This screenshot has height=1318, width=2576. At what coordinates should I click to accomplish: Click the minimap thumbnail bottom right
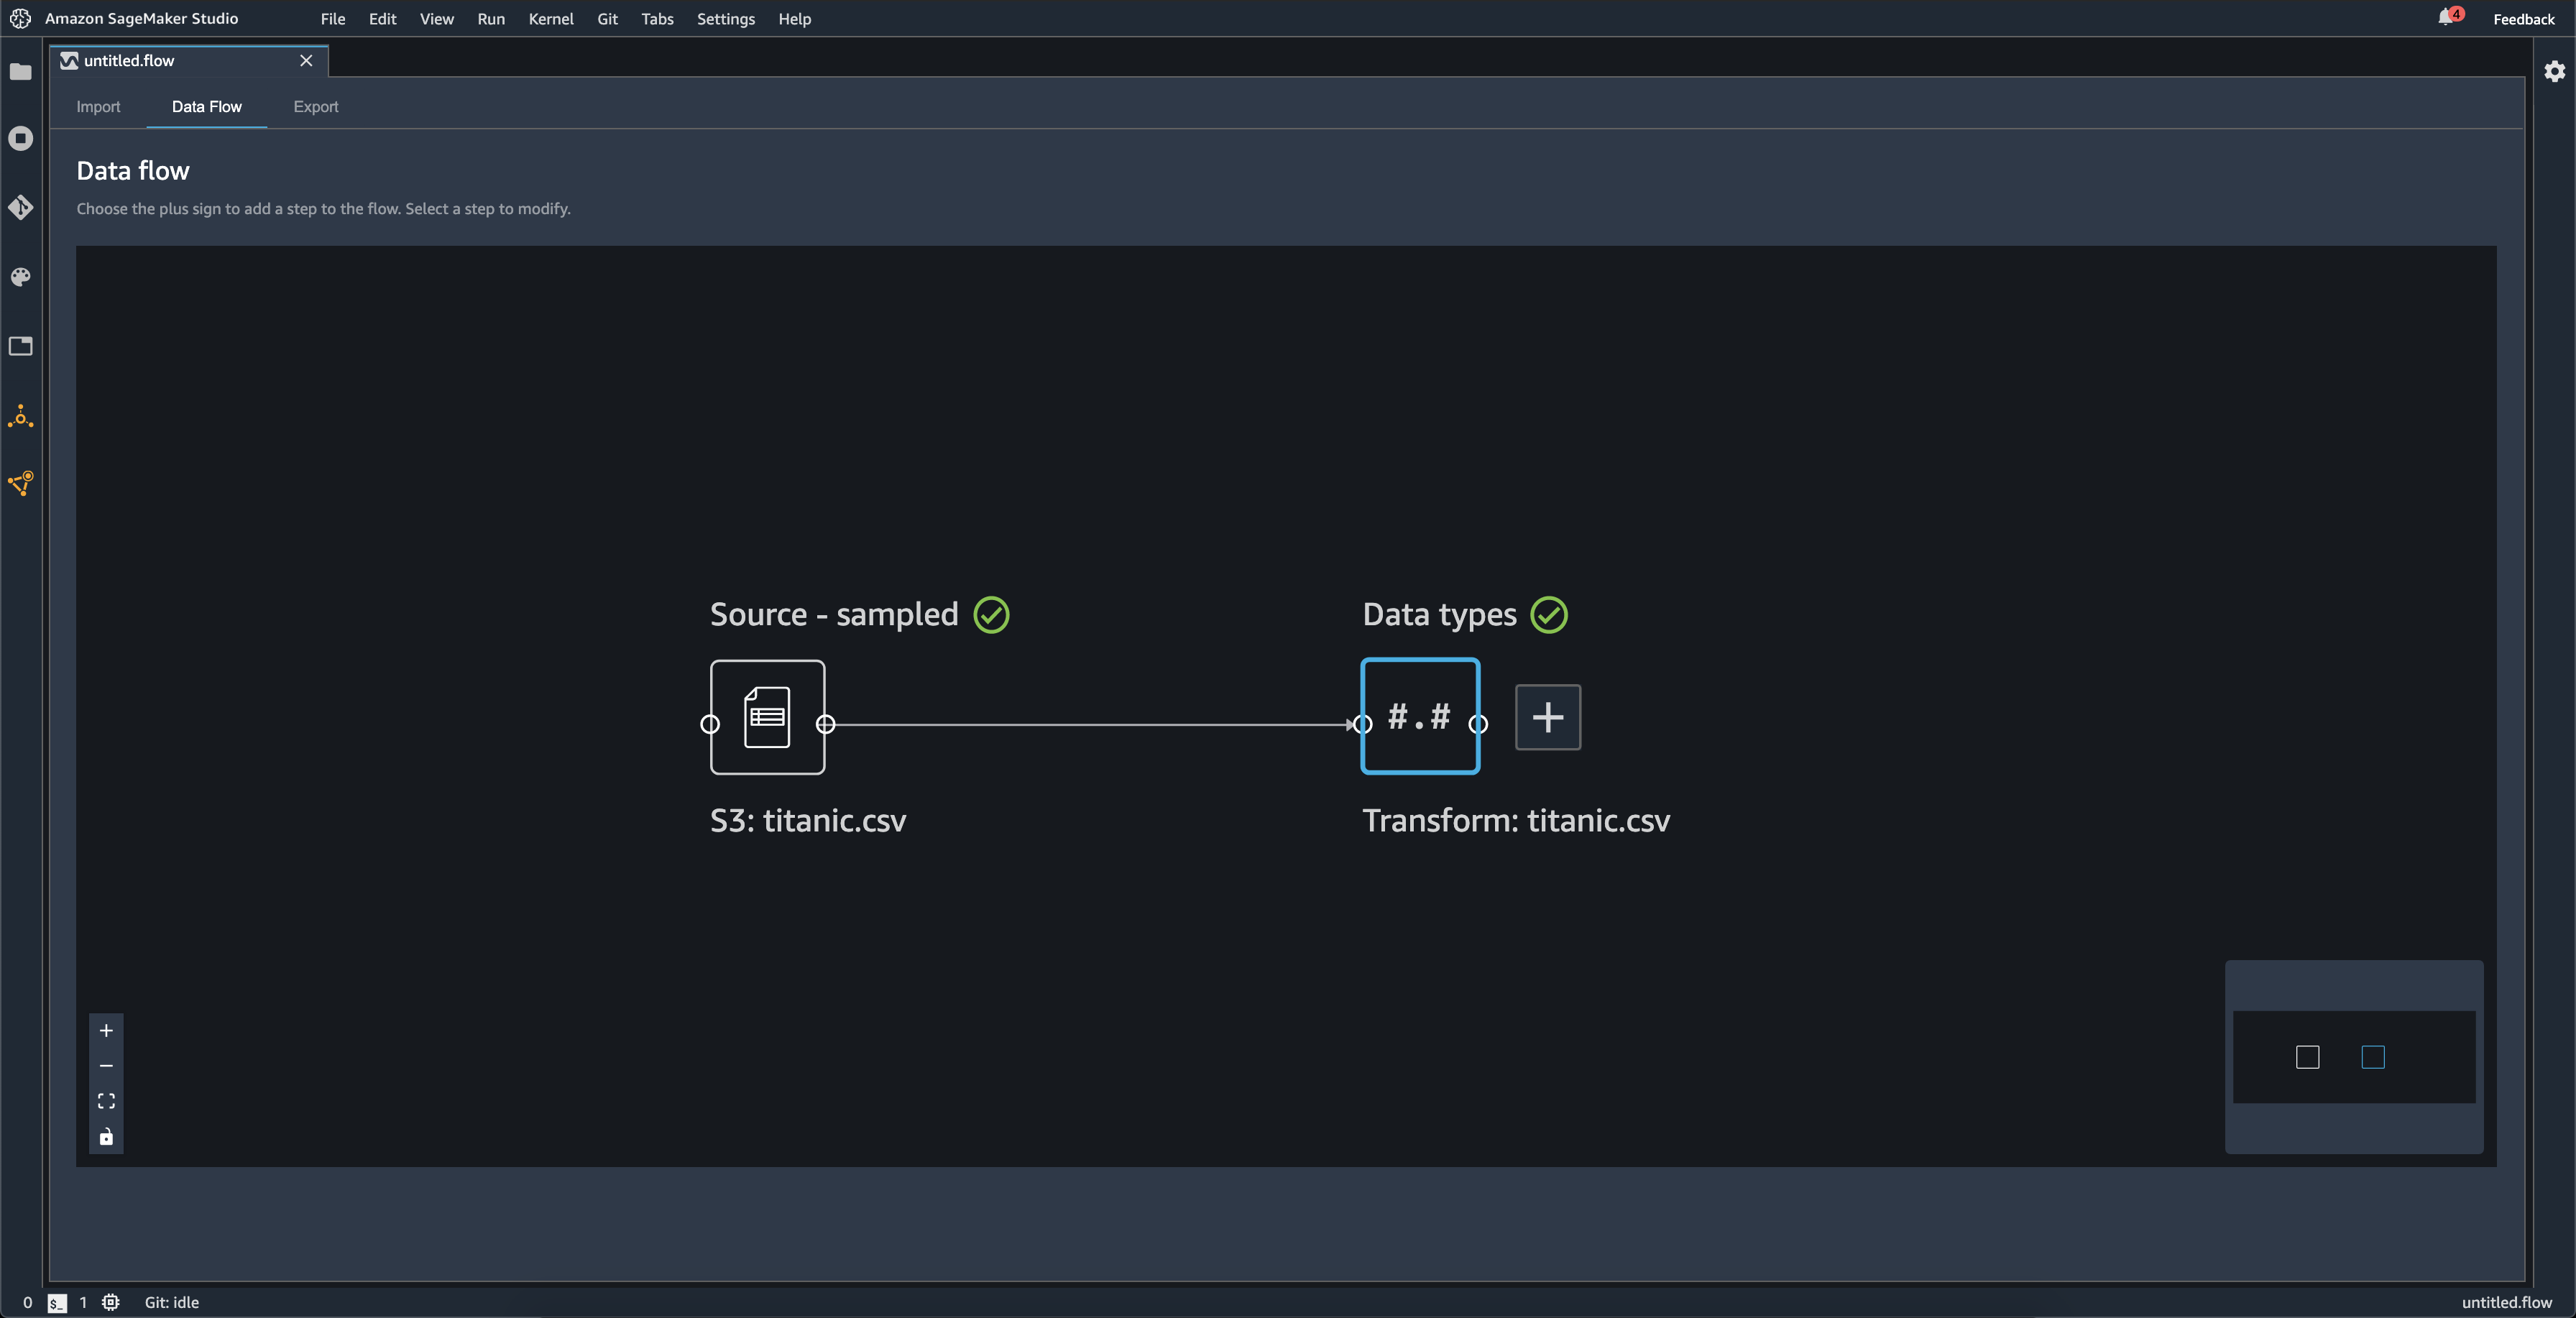2352,1056
